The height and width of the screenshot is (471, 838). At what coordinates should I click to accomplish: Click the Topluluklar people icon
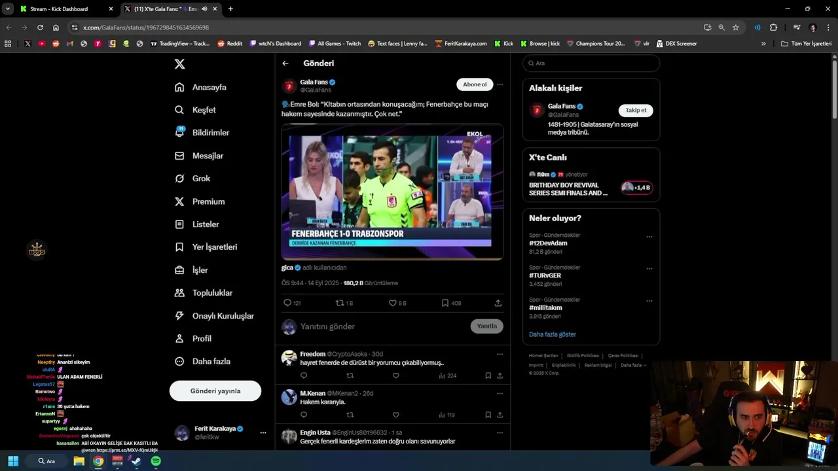click(x=179, y=293)
